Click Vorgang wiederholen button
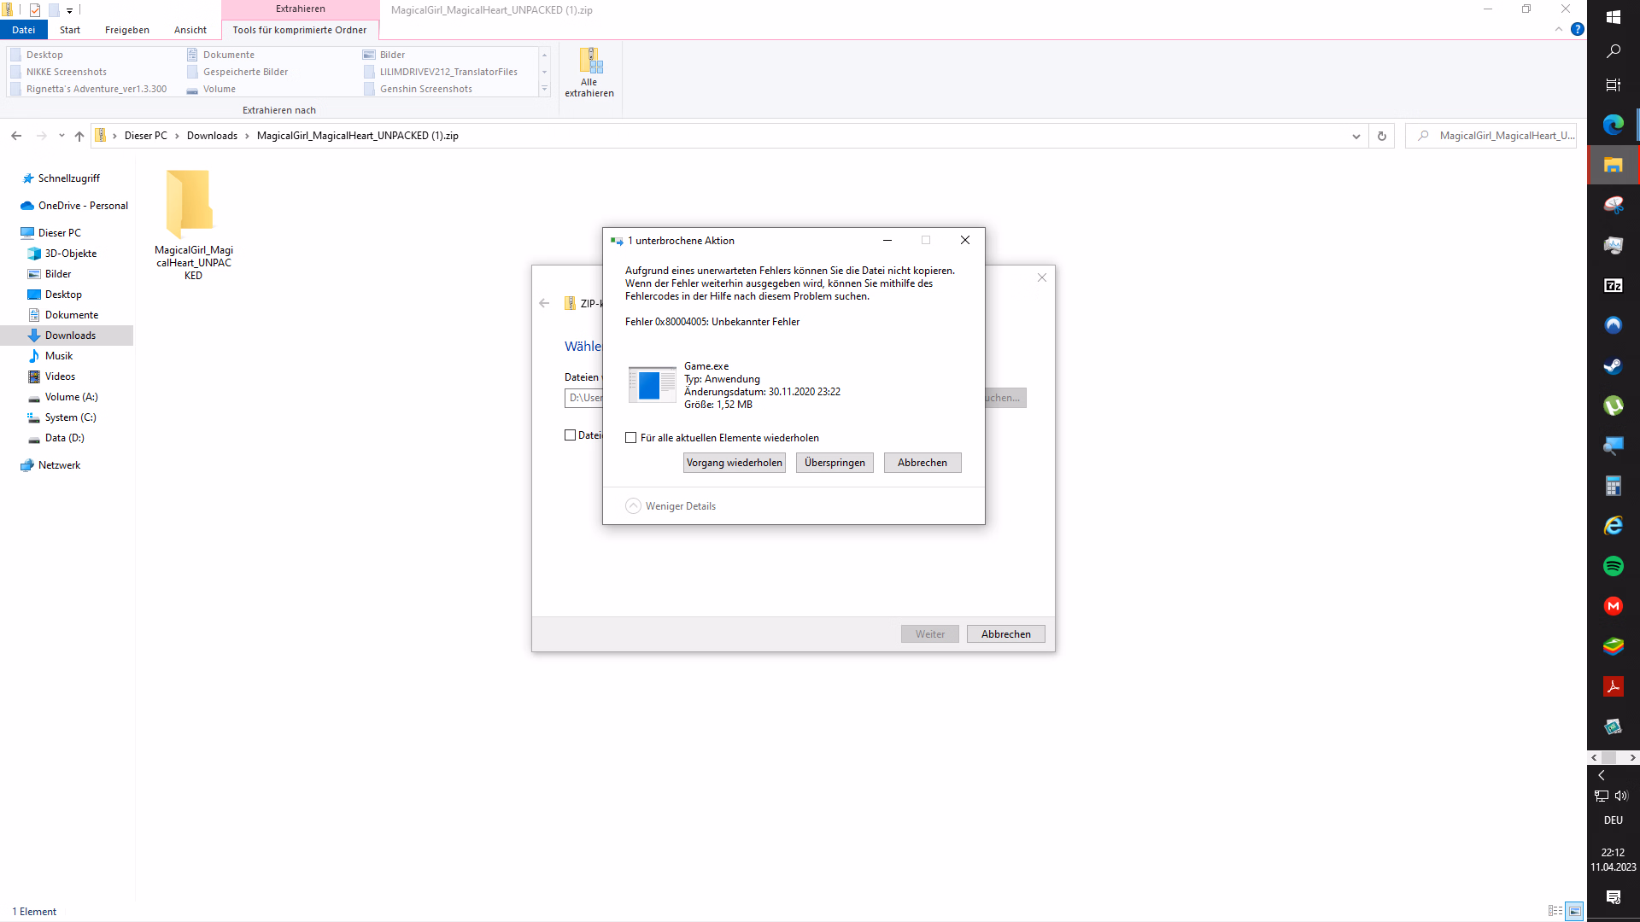 734,463
